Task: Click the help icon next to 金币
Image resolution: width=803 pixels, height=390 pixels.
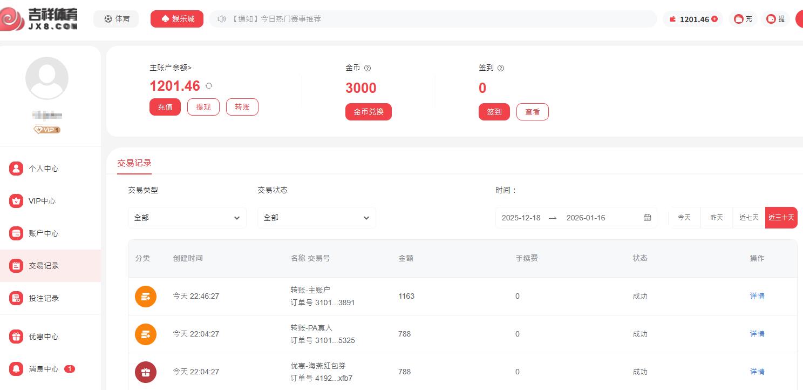Action: (368, 68)
